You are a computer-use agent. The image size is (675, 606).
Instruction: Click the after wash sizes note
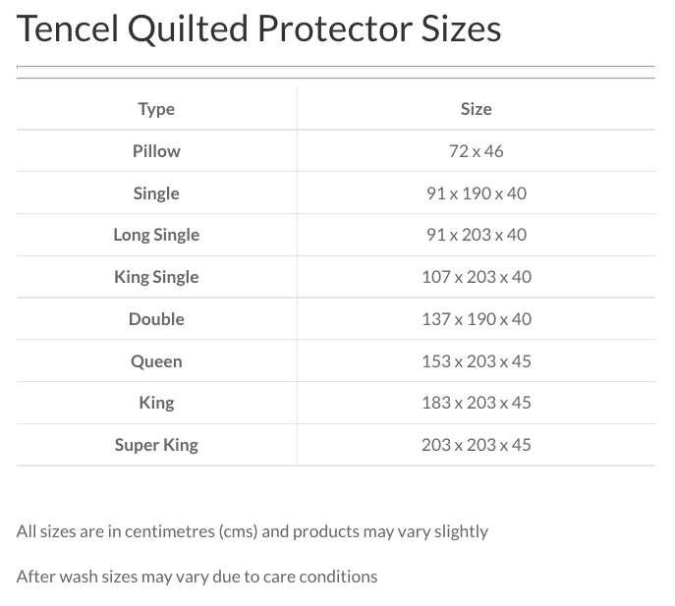(x=197, y=577)
